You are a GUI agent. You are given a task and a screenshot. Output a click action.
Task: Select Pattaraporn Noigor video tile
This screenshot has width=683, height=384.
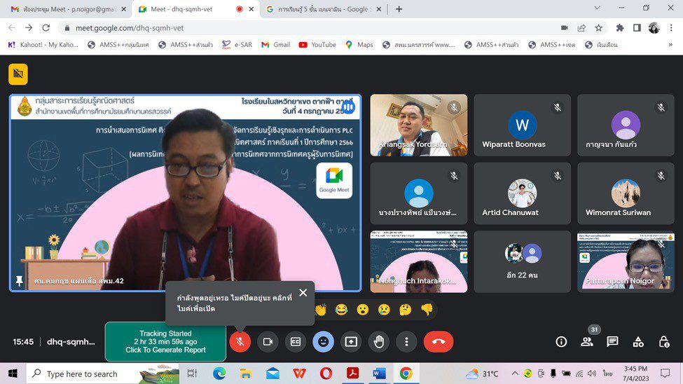[626, 261]
